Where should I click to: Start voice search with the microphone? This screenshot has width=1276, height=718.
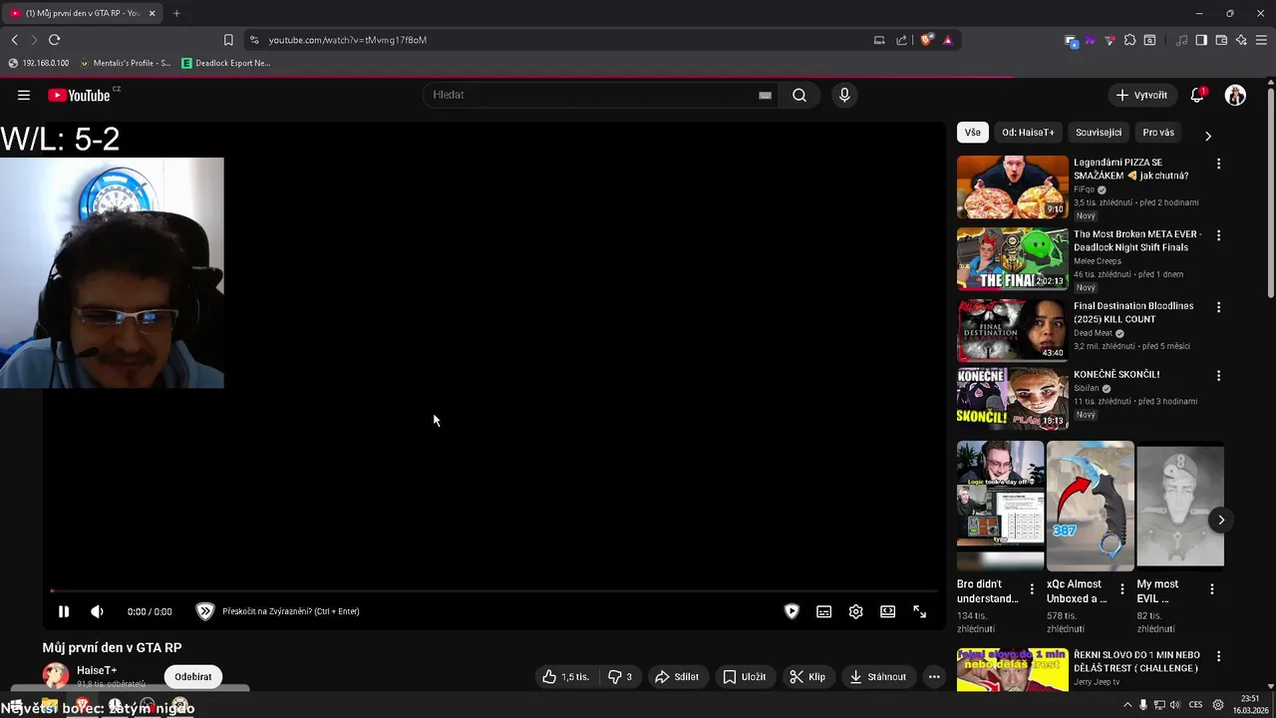click(x=844, y=95)
